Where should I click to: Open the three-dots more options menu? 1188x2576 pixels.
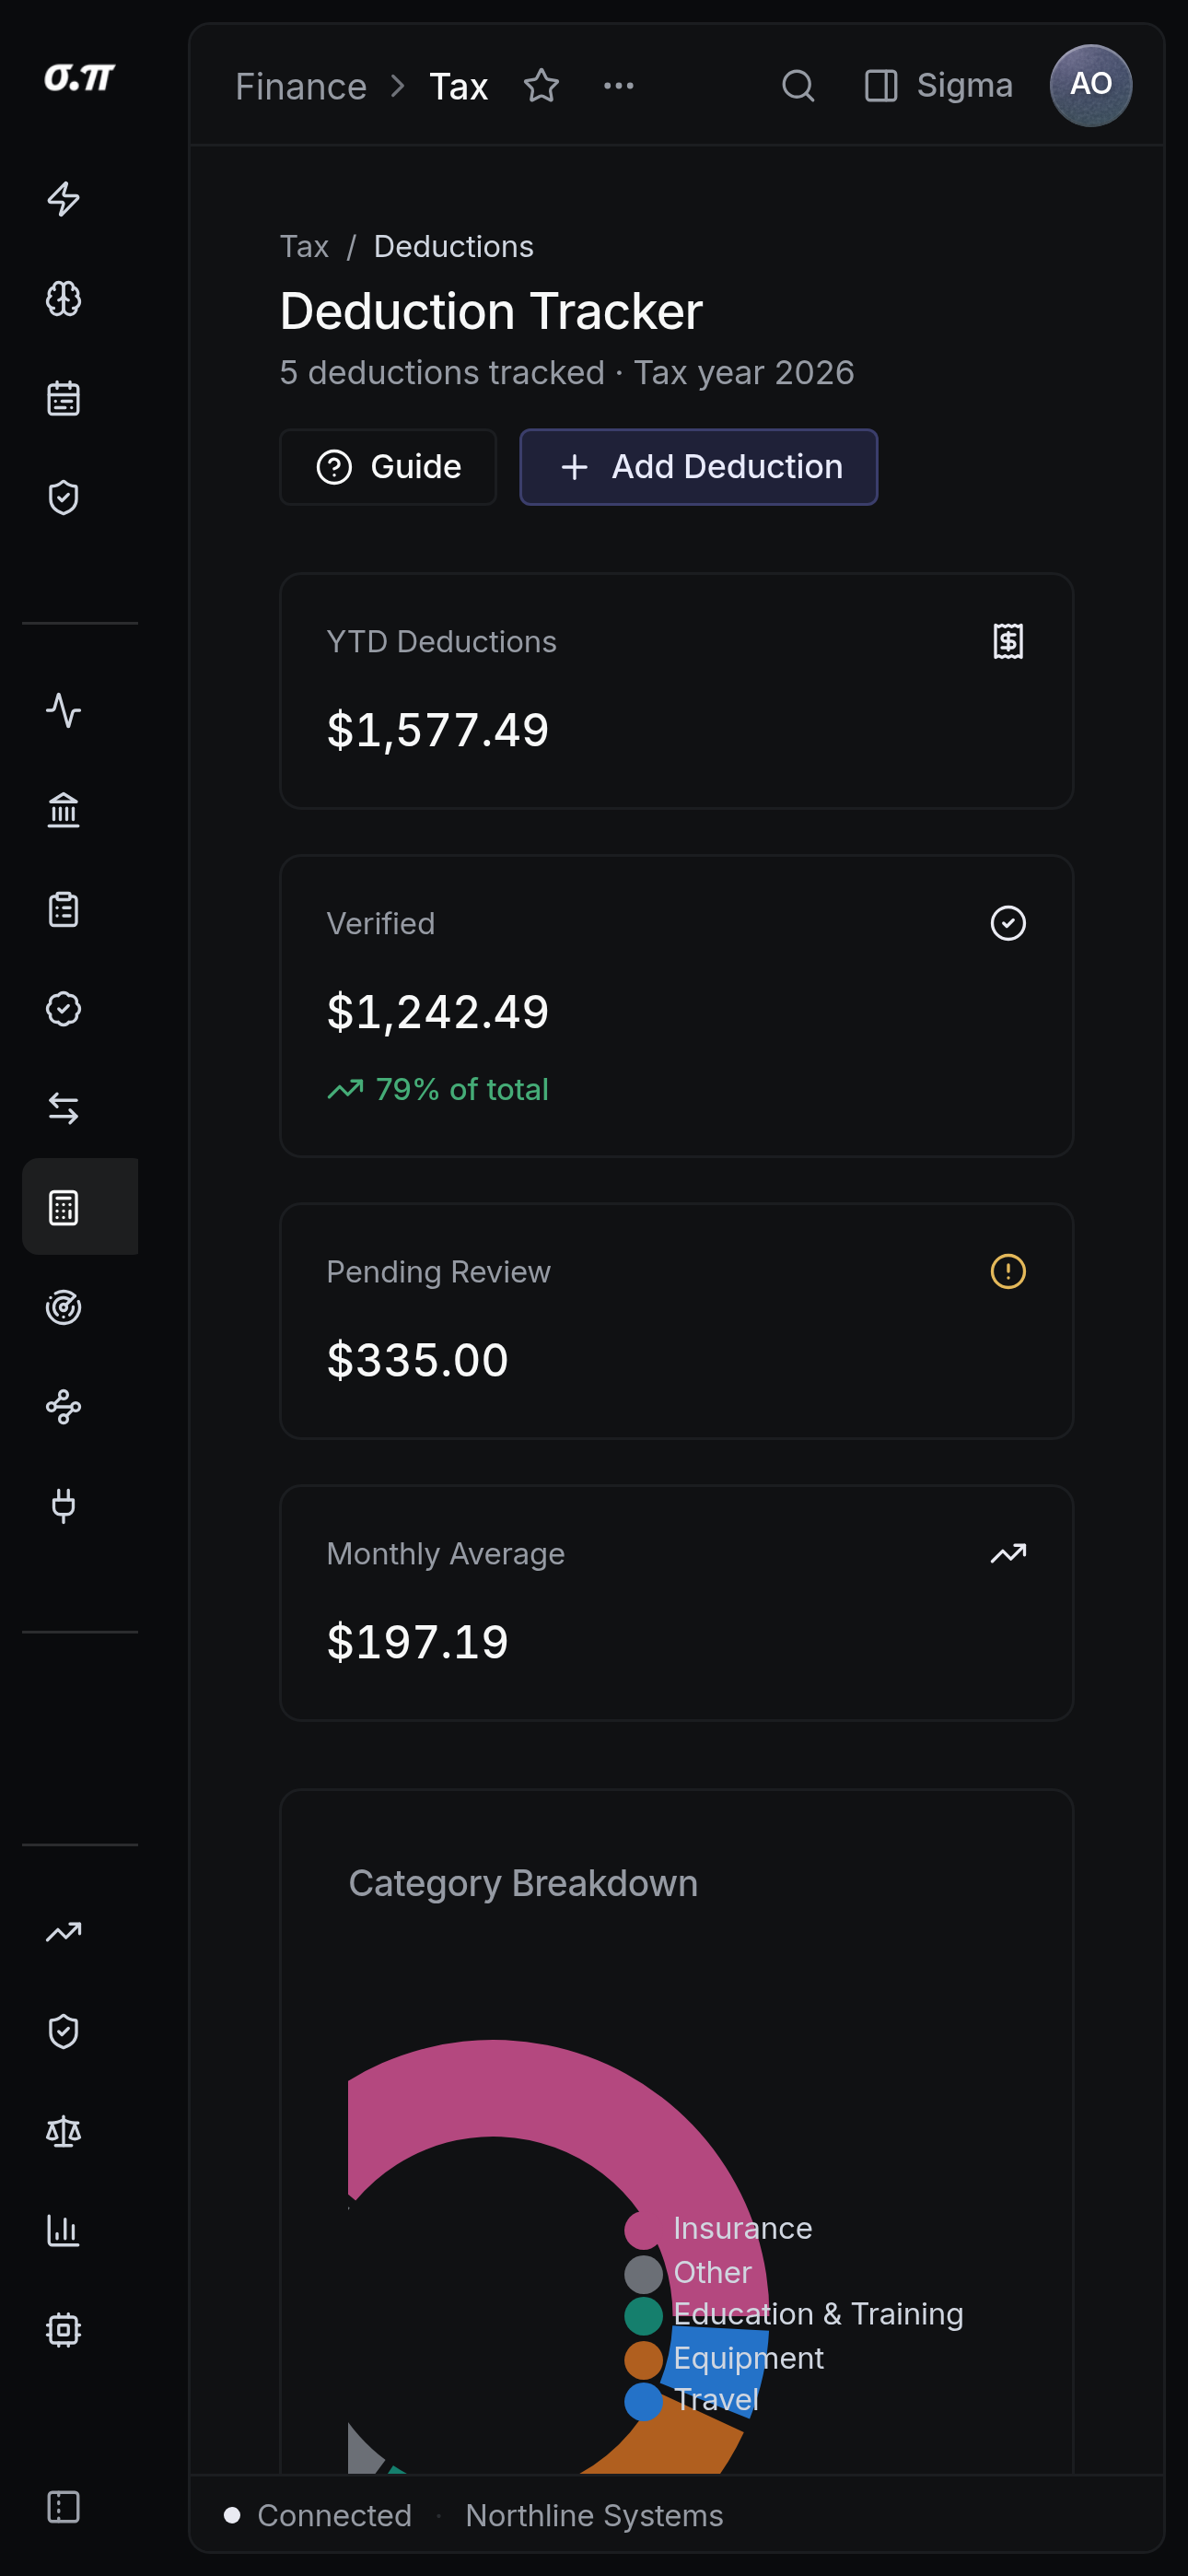point(619,86)
